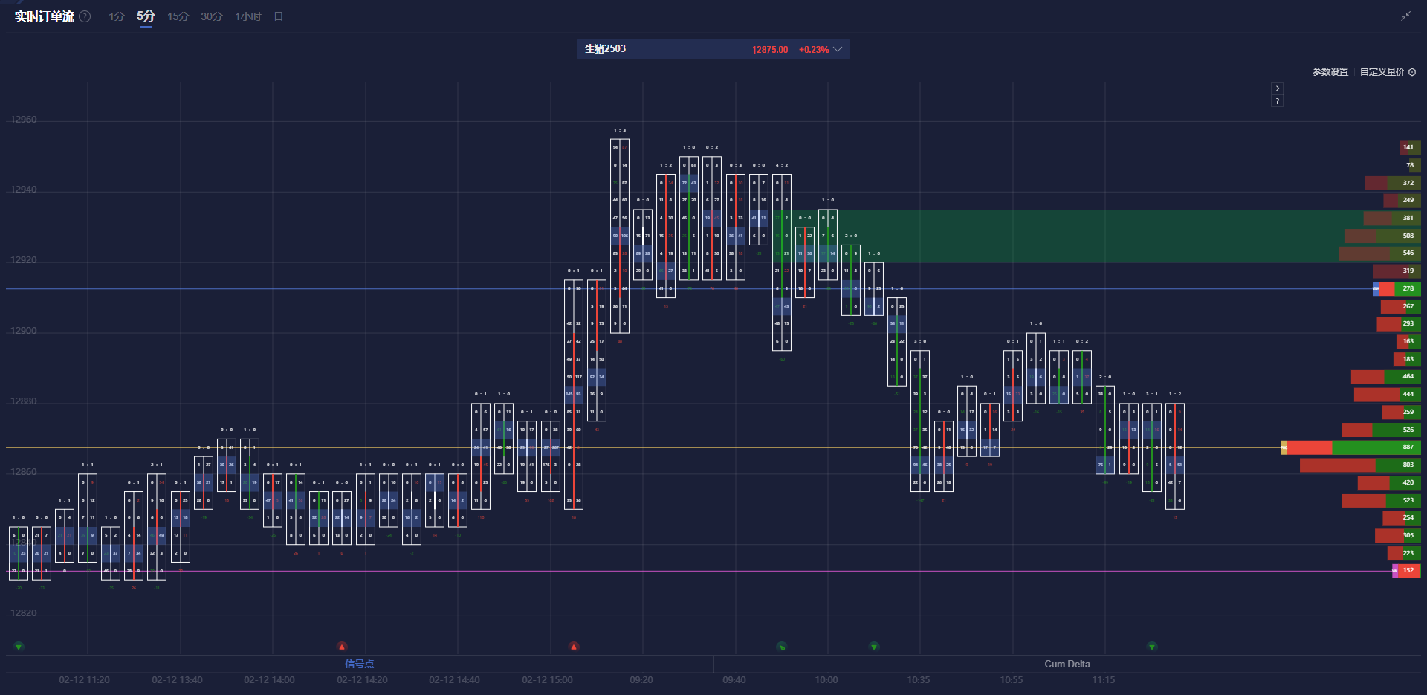Open 参数设置 parameter settings
Viewport: 1427px width, 695px height.
tap(1330, 72)
